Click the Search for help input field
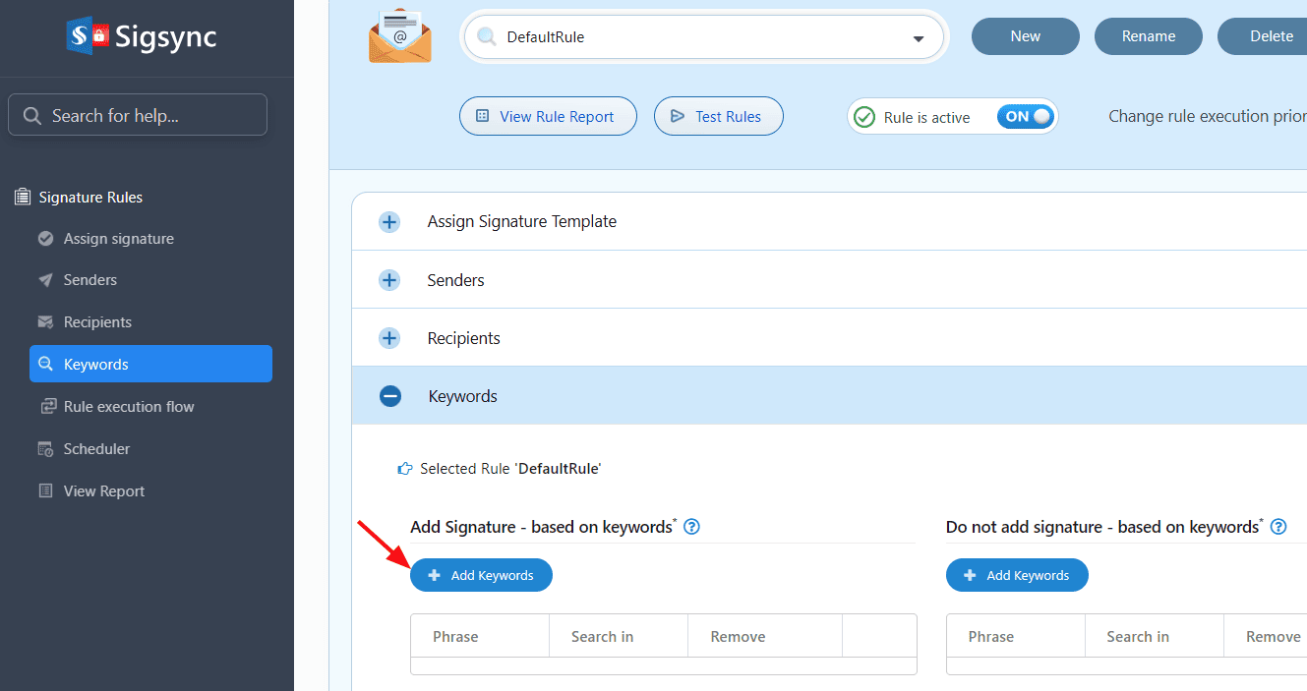This screenshot has height=691, width=1307. pyautogui.click(x=138, y=115)
